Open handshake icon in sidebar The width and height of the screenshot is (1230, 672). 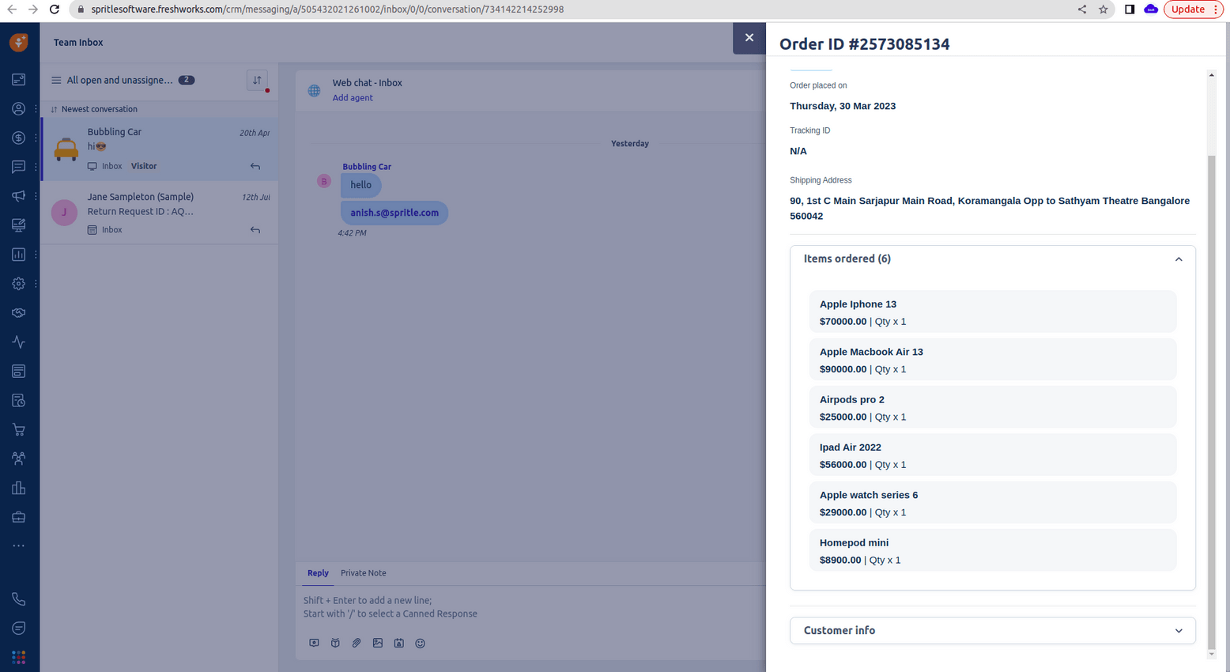[x=18, y=313]
